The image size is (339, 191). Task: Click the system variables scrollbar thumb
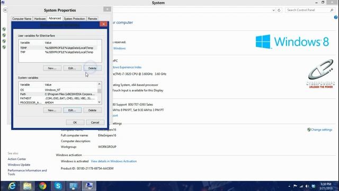point(99,91)
